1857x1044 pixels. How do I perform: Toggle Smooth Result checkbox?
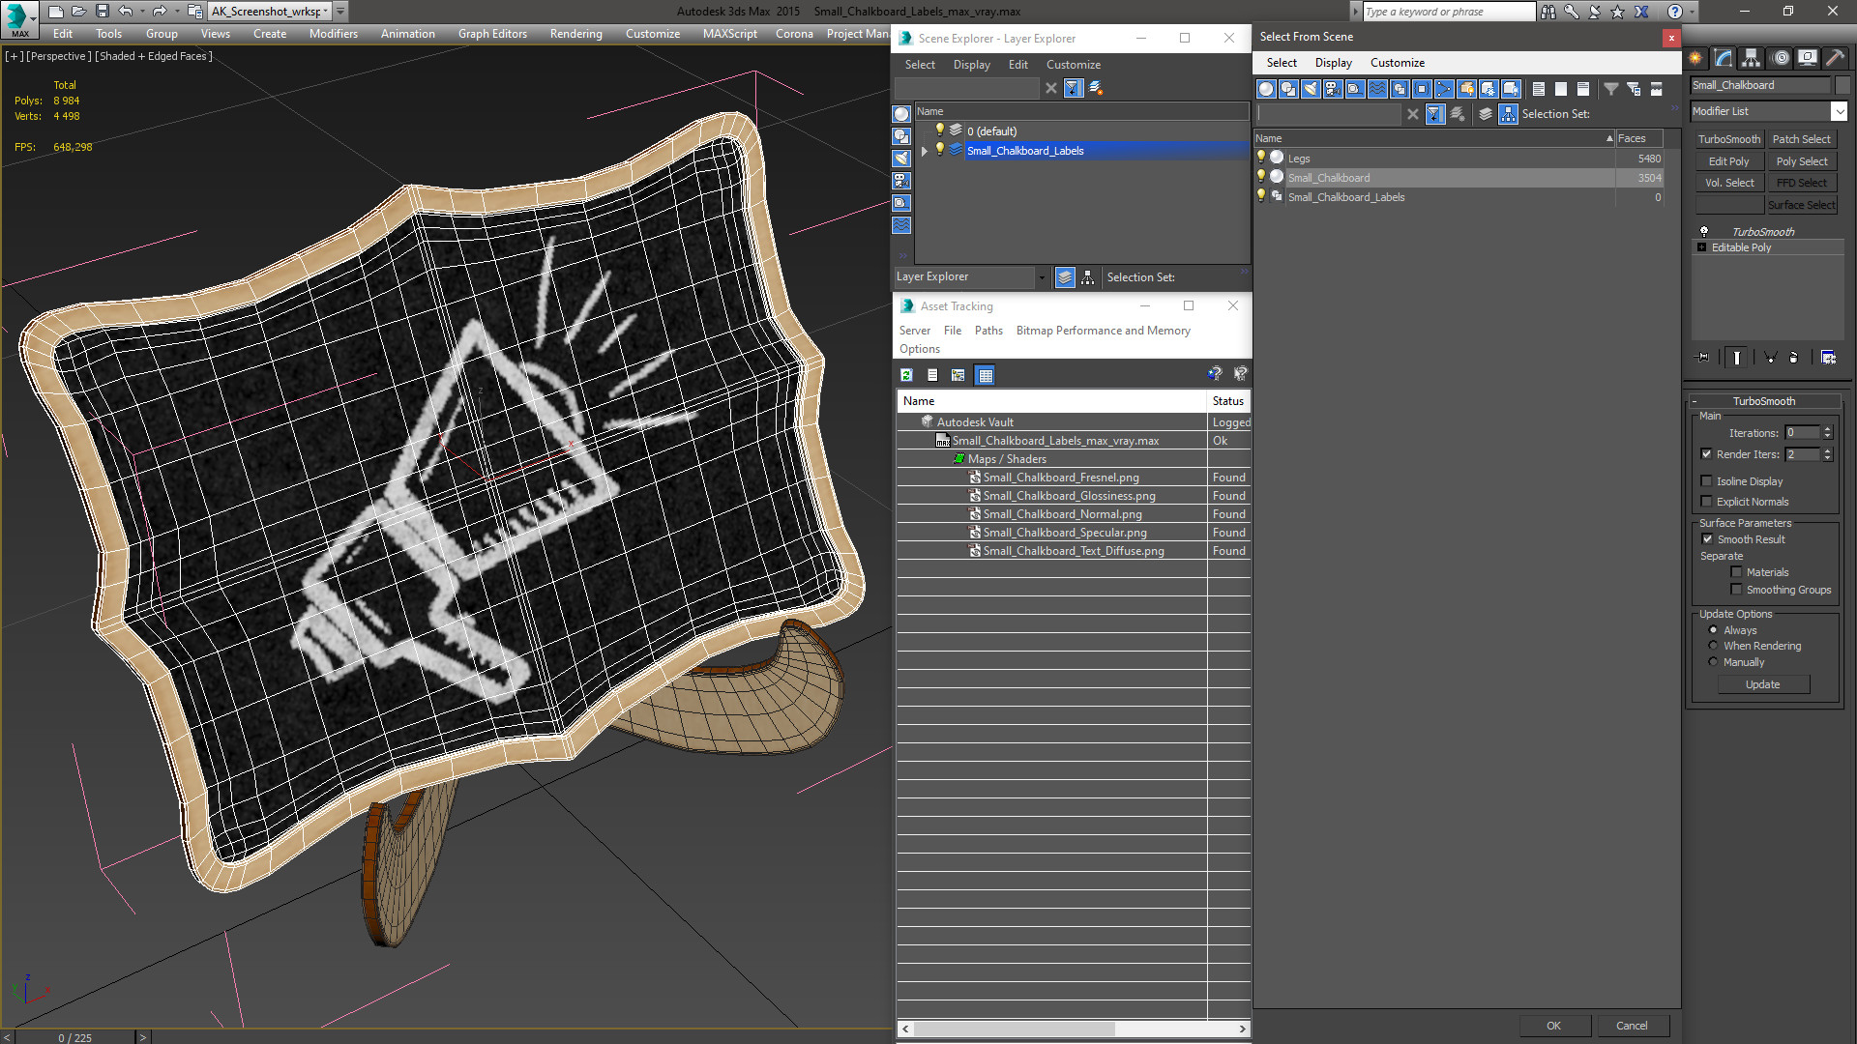pos(1707,539)
